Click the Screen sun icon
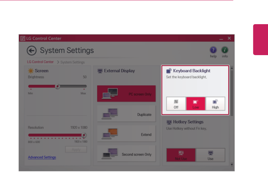The height and width of the screenshot is (180, 268). tap(31, 71)
